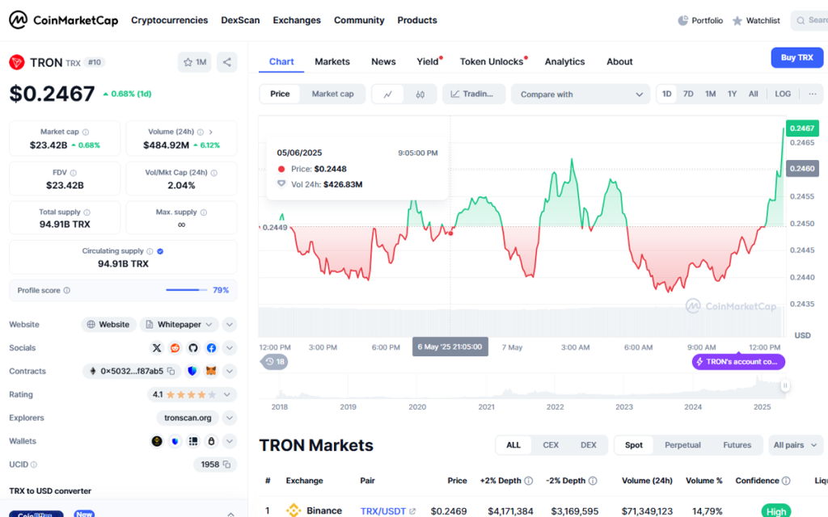The height and width of the screenshot is (517, 828).
Task: Open TRON's account co... event pill
Action: pyautogui.click(x=738, y=362)
